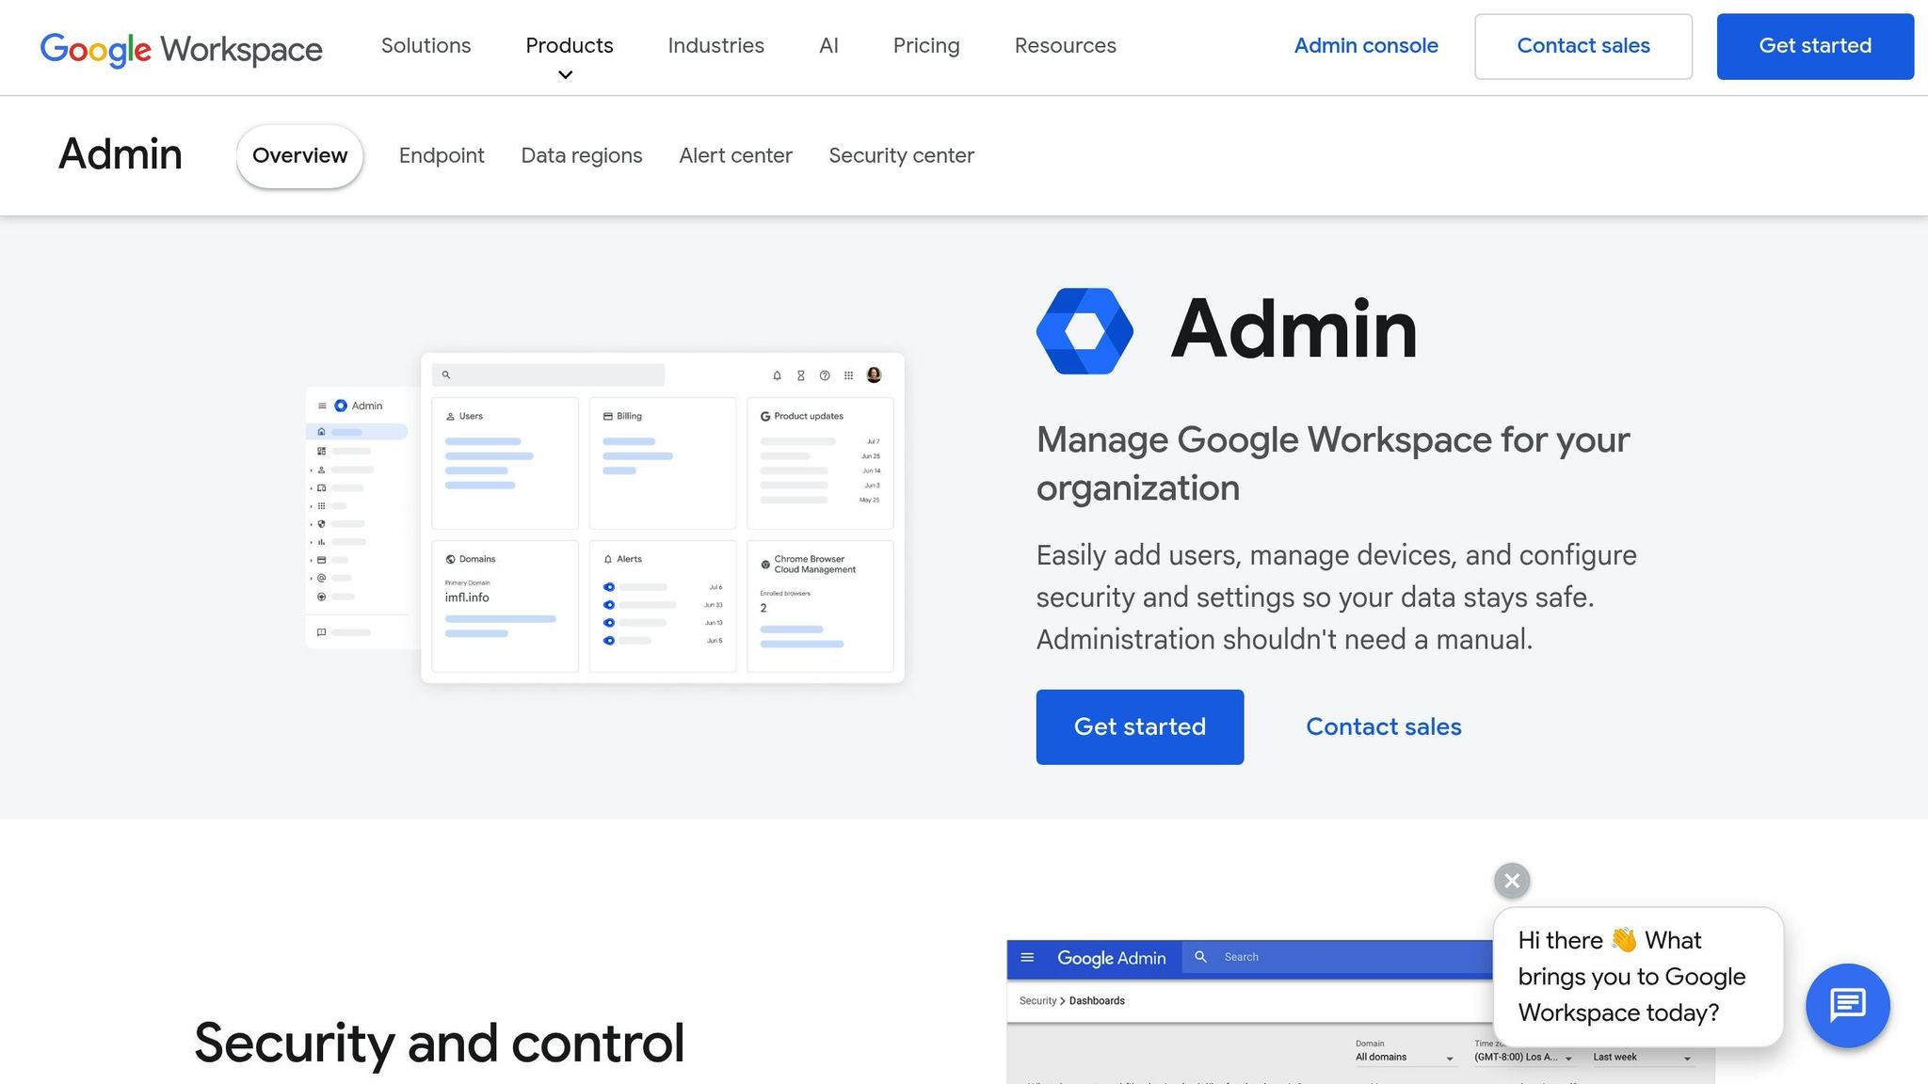Dismiss the chat greeting popup with the X

[x=1511, y=881]
